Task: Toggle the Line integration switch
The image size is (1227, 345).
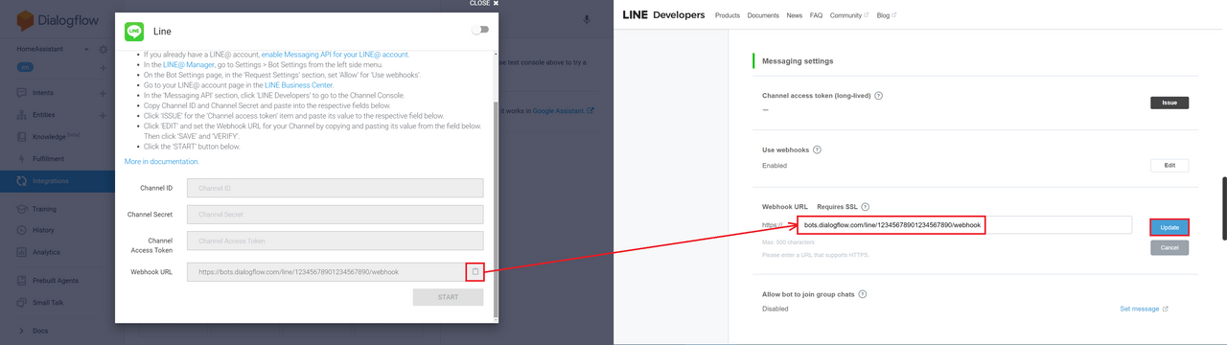Action: [480, 30]
